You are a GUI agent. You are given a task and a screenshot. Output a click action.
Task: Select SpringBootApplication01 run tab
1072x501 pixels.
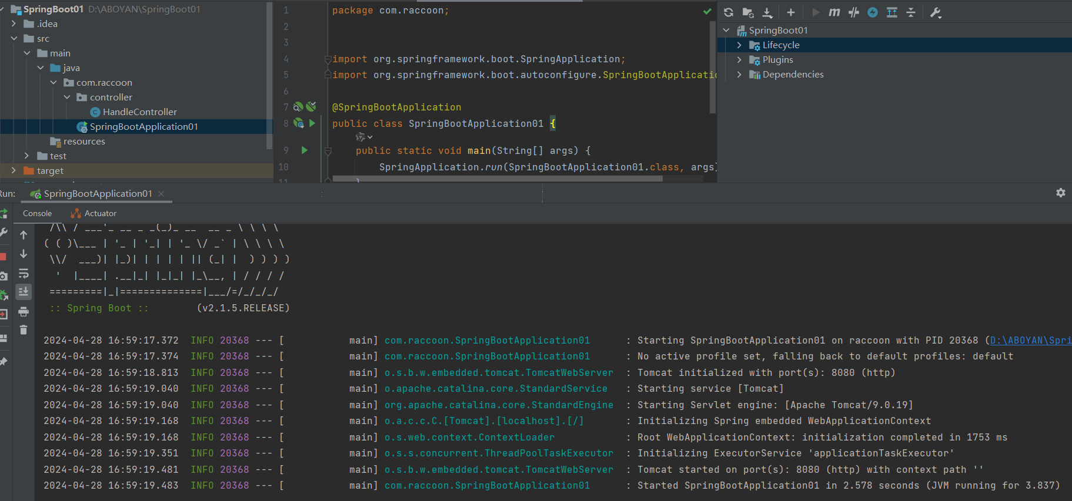coord(98,194)
